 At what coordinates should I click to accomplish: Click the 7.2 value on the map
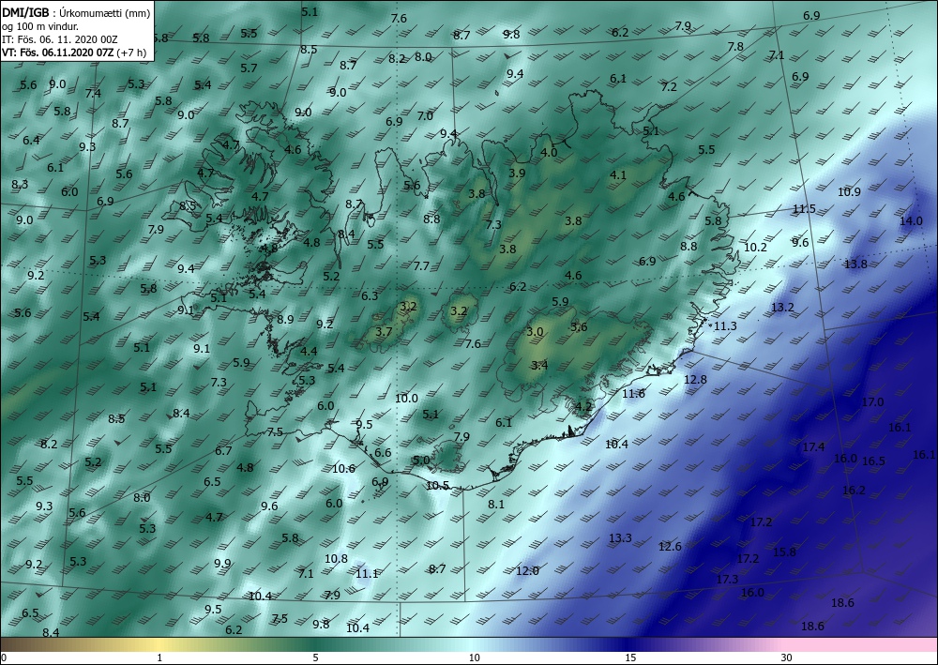pos(669,86)
